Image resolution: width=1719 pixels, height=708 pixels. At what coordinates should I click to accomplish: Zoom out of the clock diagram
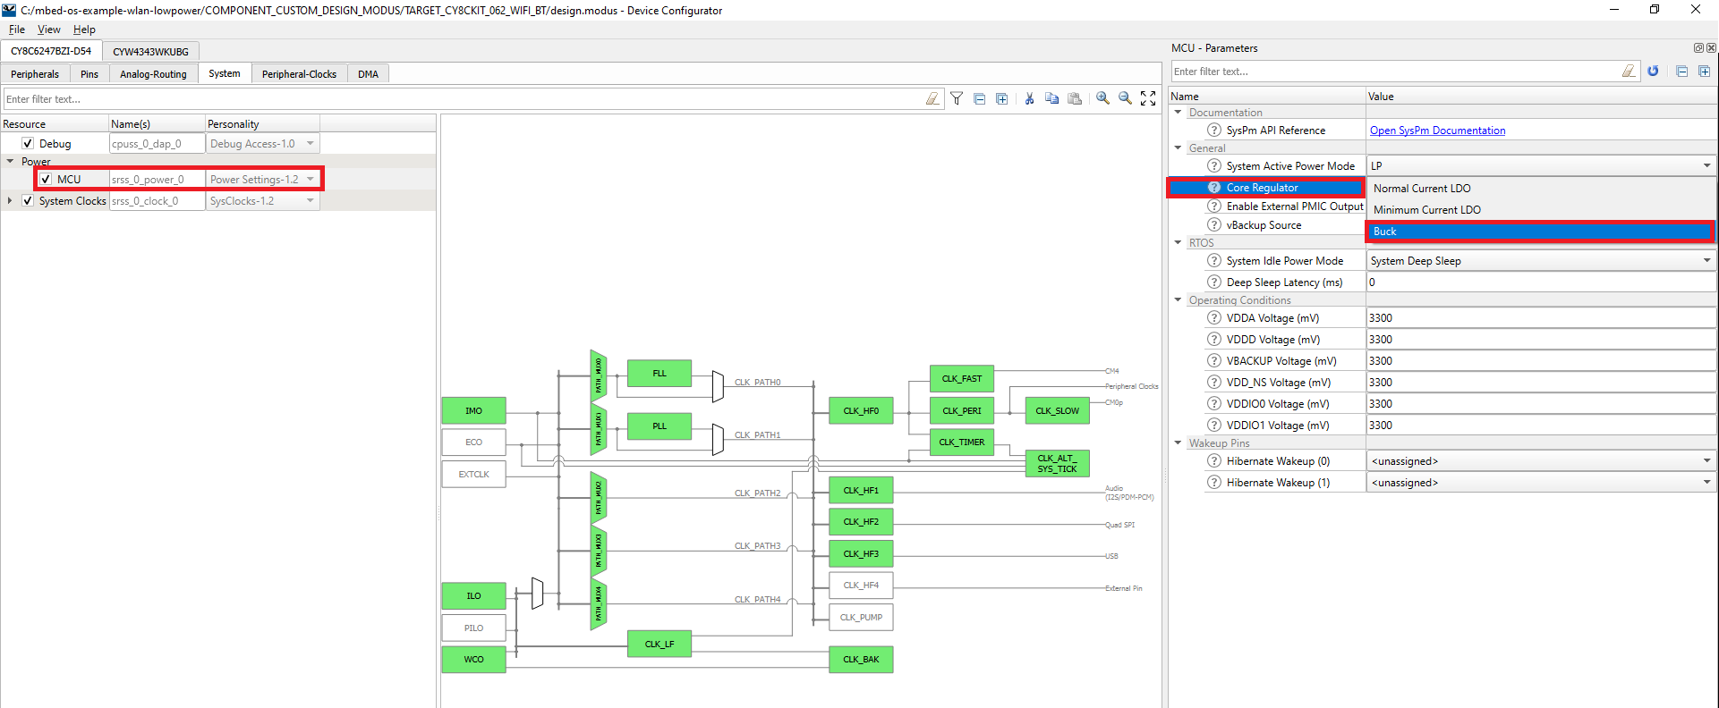1126,98
